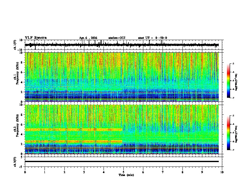Click time axis tick label "10"
This screenshot has width=250, height=193.
pyautogui.click(x=222, y=172)
